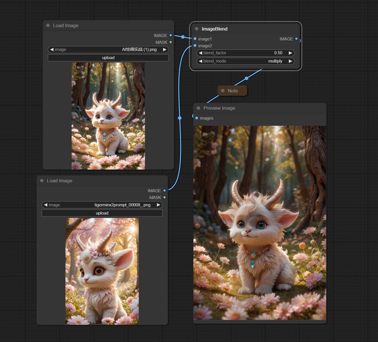Increase blend_factor with the right arrow

pyautogui.click(x=290, y=53)
